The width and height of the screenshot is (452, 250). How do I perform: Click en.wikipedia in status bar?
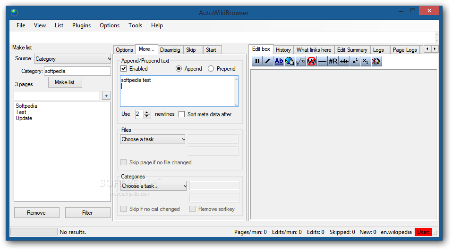coord(396,232)
